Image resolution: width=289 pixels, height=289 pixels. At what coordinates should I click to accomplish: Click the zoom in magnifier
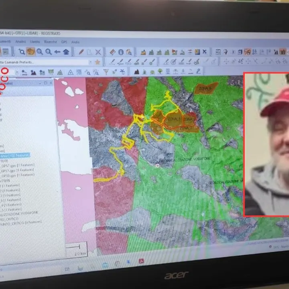point(40,52)
